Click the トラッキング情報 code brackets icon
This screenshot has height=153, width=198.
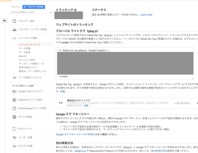(x=14, y=38)
